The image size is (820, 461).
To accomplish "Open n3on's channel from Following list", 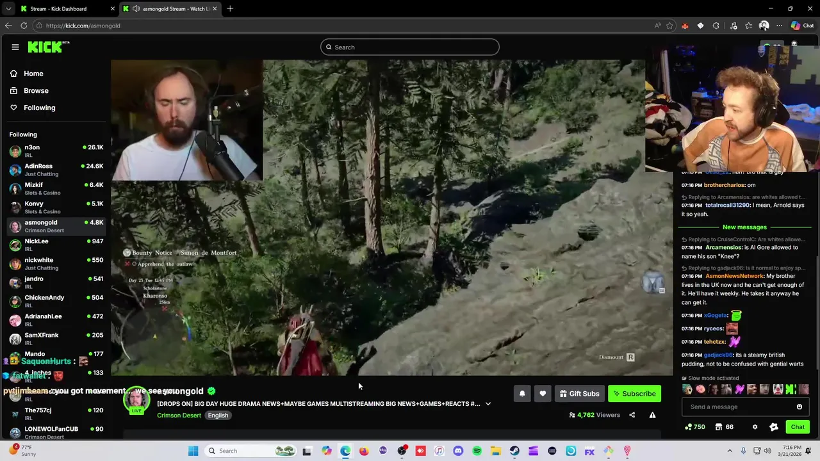I will click(x=56, y=151).
